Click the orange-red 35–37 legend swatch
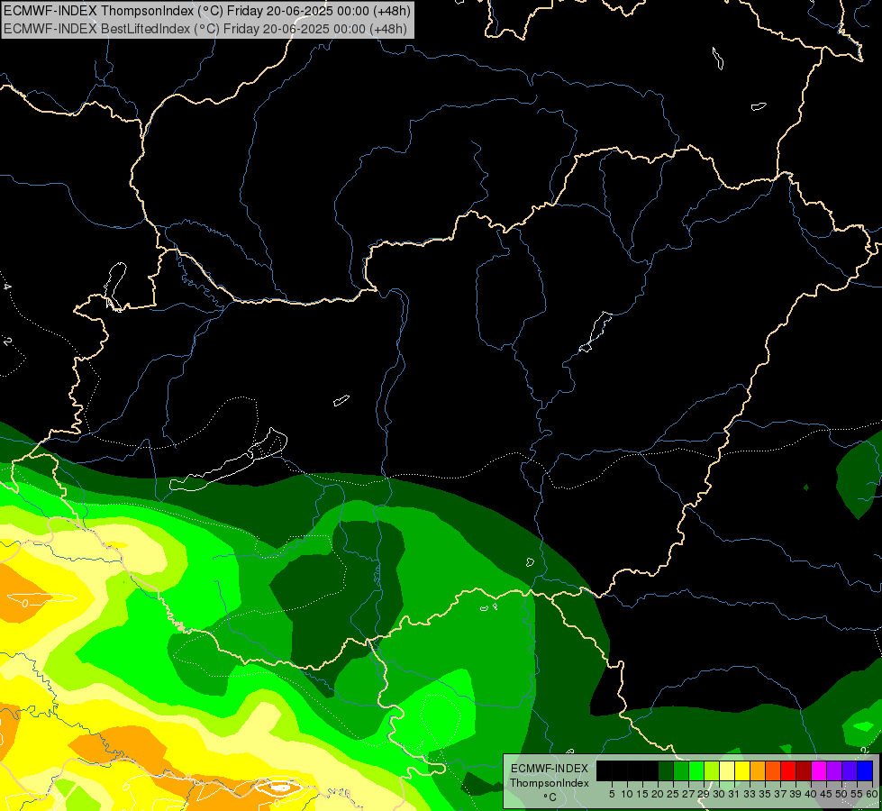The width and height of the screenshot is (882, 811). (773, 770)
